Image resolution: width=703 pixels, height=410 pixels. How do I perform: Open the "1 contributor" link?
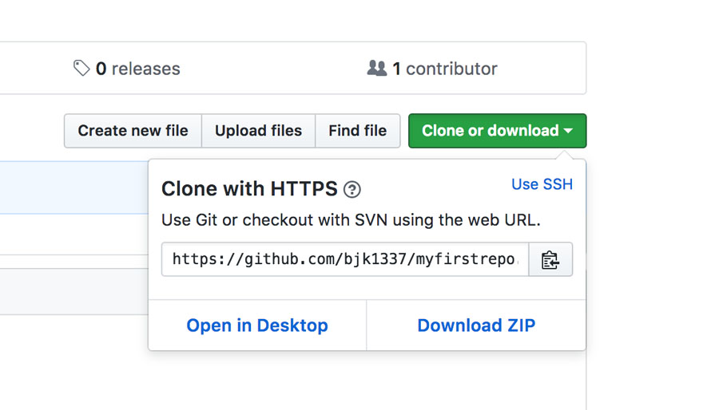click(x=444, y=69)
